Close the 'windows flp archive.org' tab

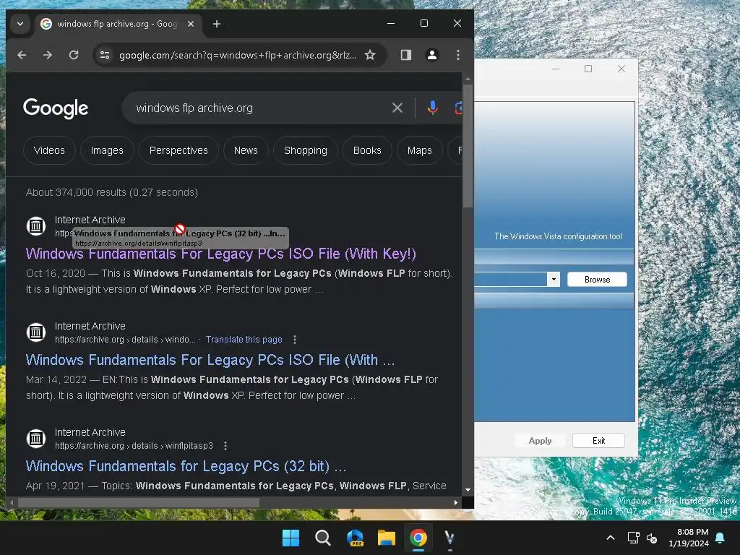(191, 24)
